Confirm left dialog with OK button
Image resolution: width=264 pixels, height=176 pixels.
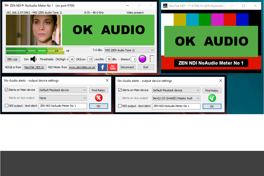tap(99, 106)
